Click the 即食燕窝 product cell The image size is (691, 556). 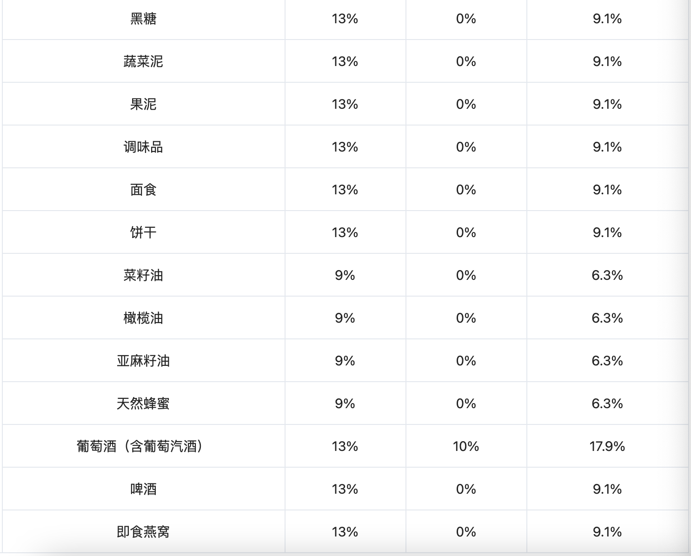pos(143,532)
